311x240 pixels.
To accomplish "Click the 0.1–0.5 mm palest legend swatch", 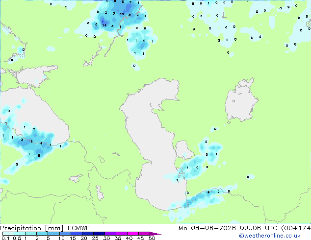I will (x=8, y=234).
